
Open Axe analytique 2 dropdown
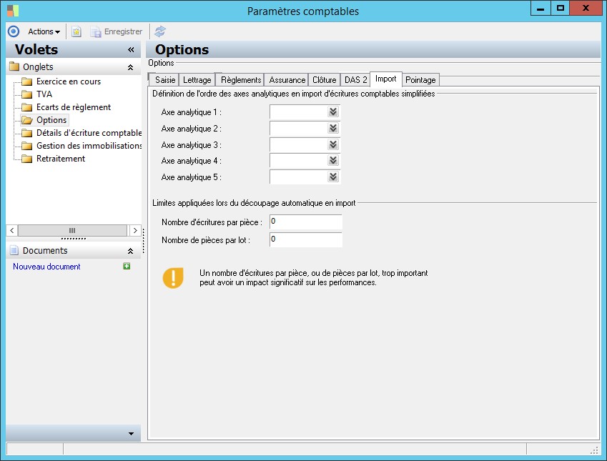coord(333,129)
